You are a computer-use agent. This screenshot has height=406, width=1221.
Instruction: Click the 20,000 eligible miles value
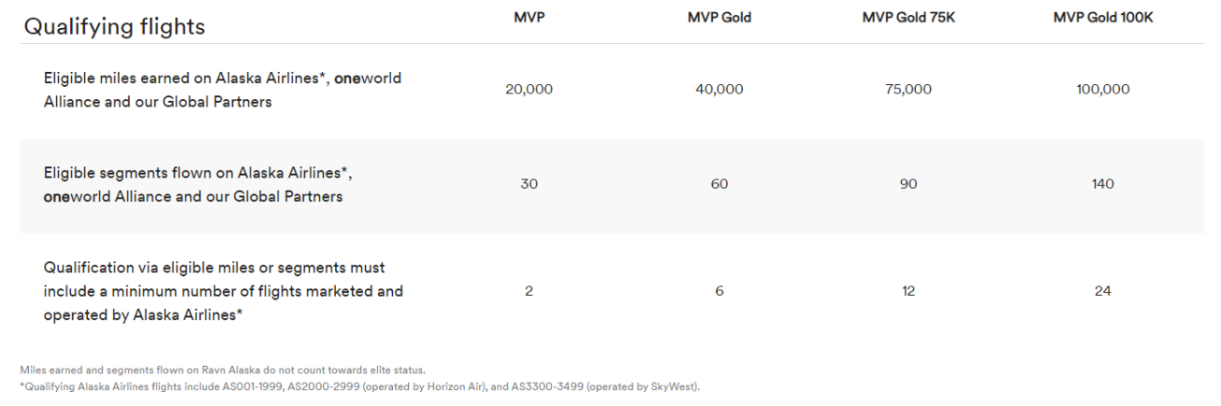[529, 90]
